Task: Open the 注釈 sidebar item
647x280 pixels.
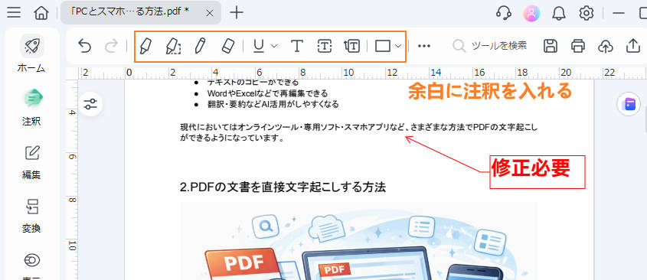Action: click(31, 107)
